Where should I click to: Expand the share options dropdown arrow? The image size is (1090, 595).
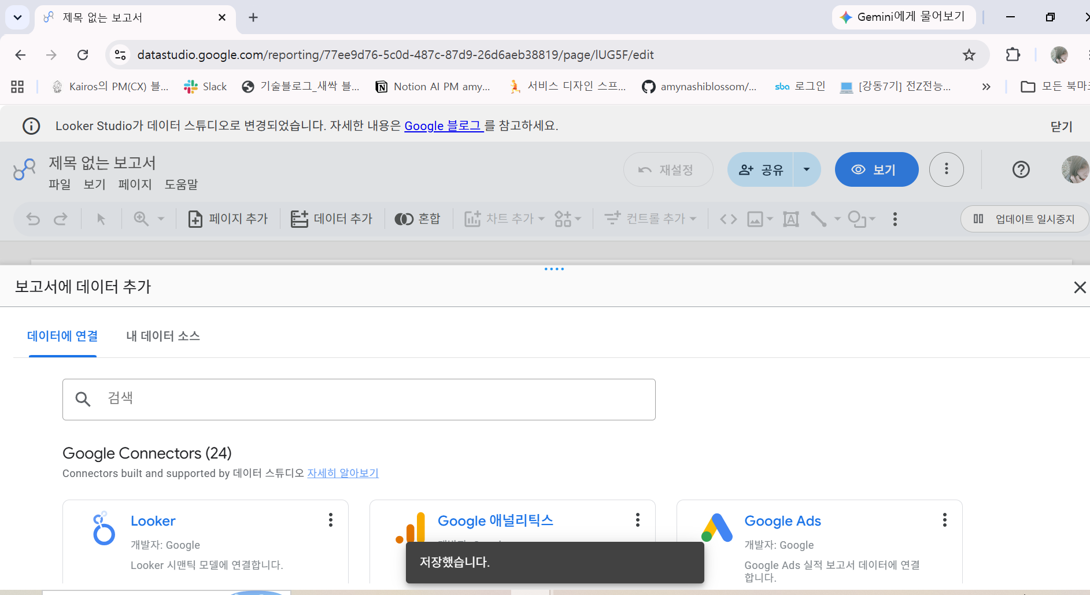(807, 169)
